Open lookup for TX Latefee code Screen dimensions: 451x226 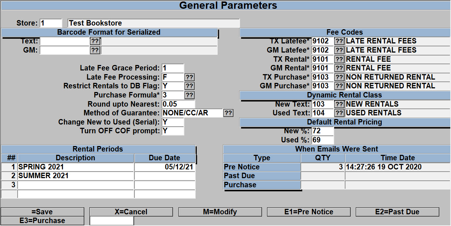(340, 41)
